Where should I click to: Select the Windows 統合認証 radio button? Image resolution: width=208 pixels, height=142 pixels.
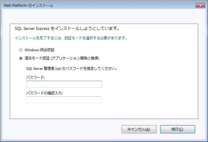pos(21,50)
